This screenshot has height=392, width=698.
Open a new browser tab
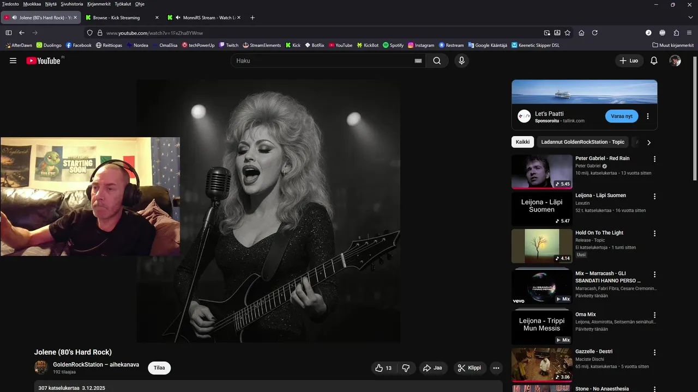[x=252, y=17]
